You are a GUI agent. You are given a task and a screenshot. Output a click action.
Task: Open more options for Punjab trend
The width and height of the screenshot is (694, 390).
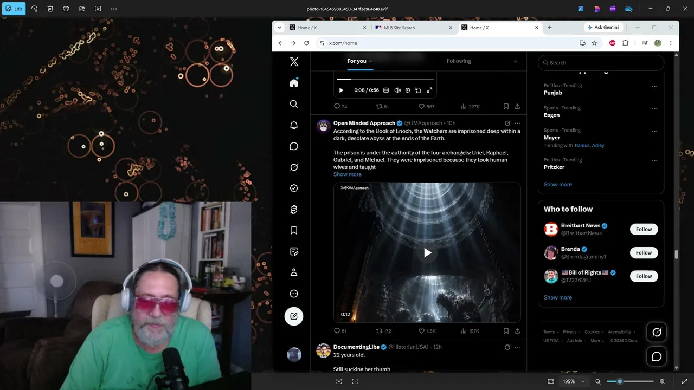pos(654,86)
